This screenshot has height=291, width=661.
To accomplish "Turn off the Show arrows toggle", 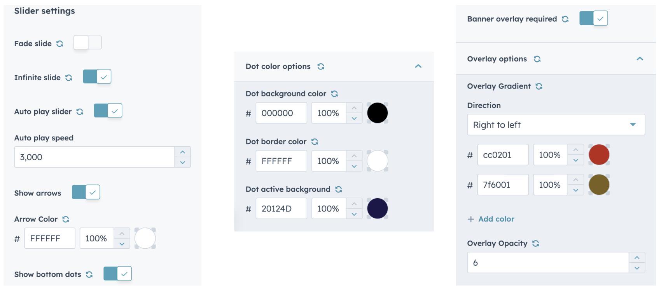I will click(86, 192).
